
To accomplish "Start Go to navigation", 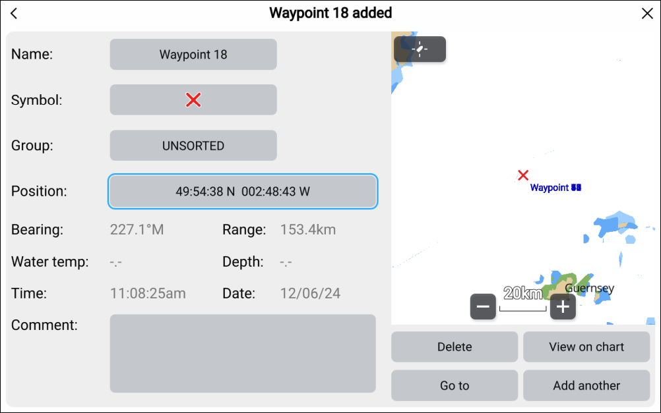I will tap(455, 385).
